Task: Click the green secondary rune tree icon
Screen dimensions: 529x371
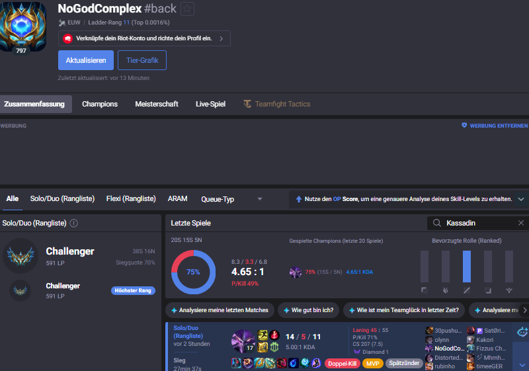Action: 274,347
